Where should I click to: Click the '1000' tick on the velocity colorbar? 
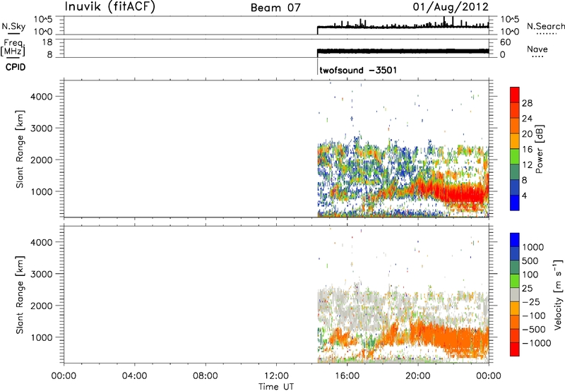pyautogui.click(x=533, y=247)
